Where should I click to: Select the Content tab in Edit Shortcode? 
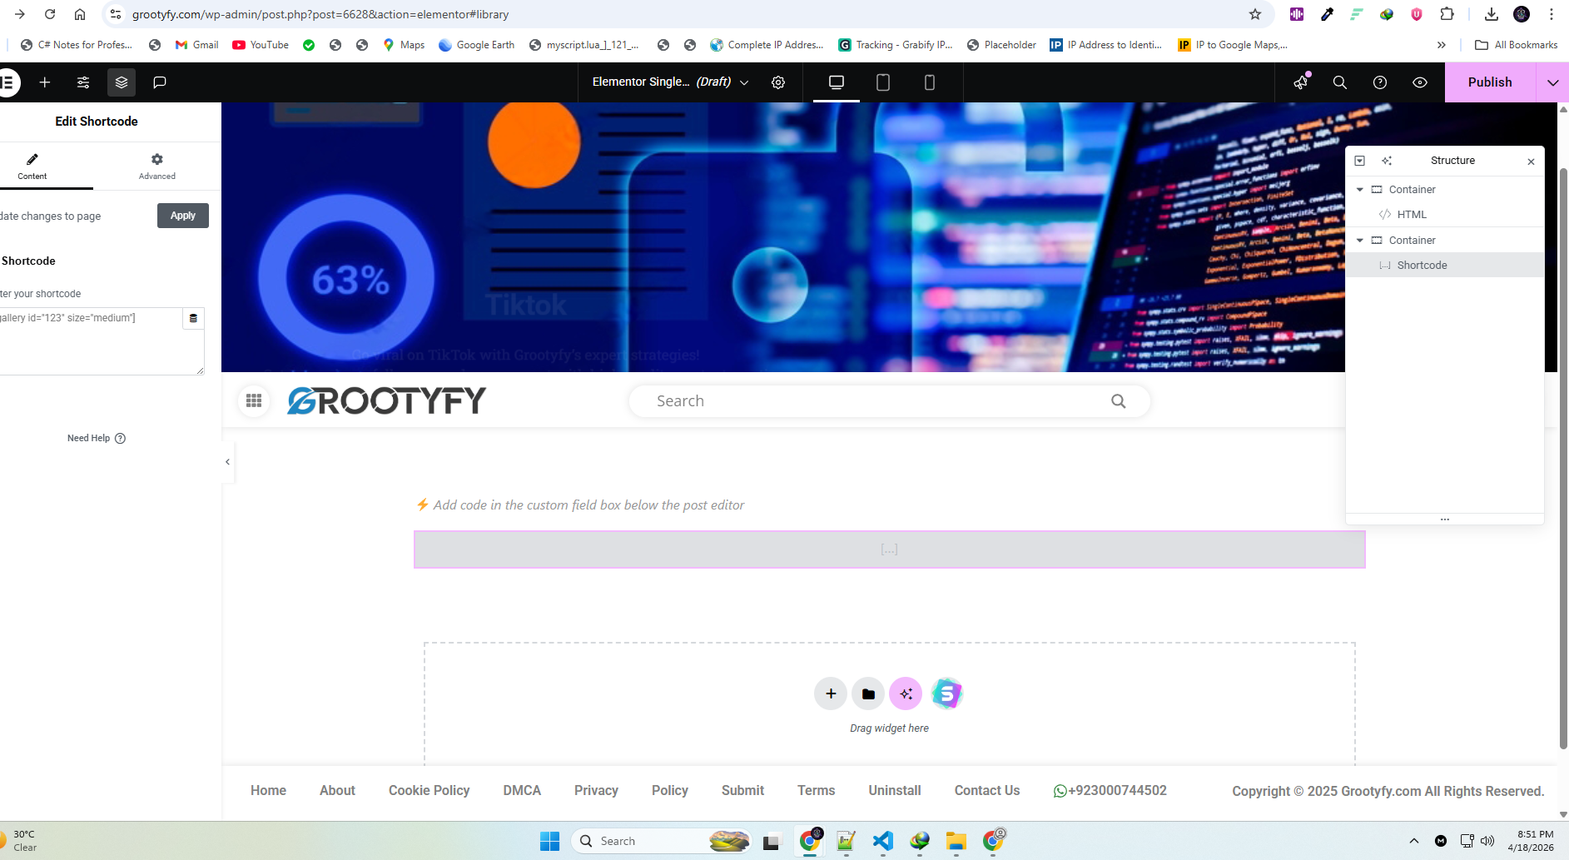(32, 166)
